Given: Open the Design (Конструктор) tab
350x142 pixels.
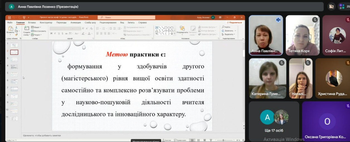Looking at the screenshot, I should pos(46,22).
